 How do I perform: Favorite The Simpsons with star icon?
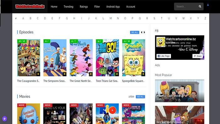[x=64, y=74]
